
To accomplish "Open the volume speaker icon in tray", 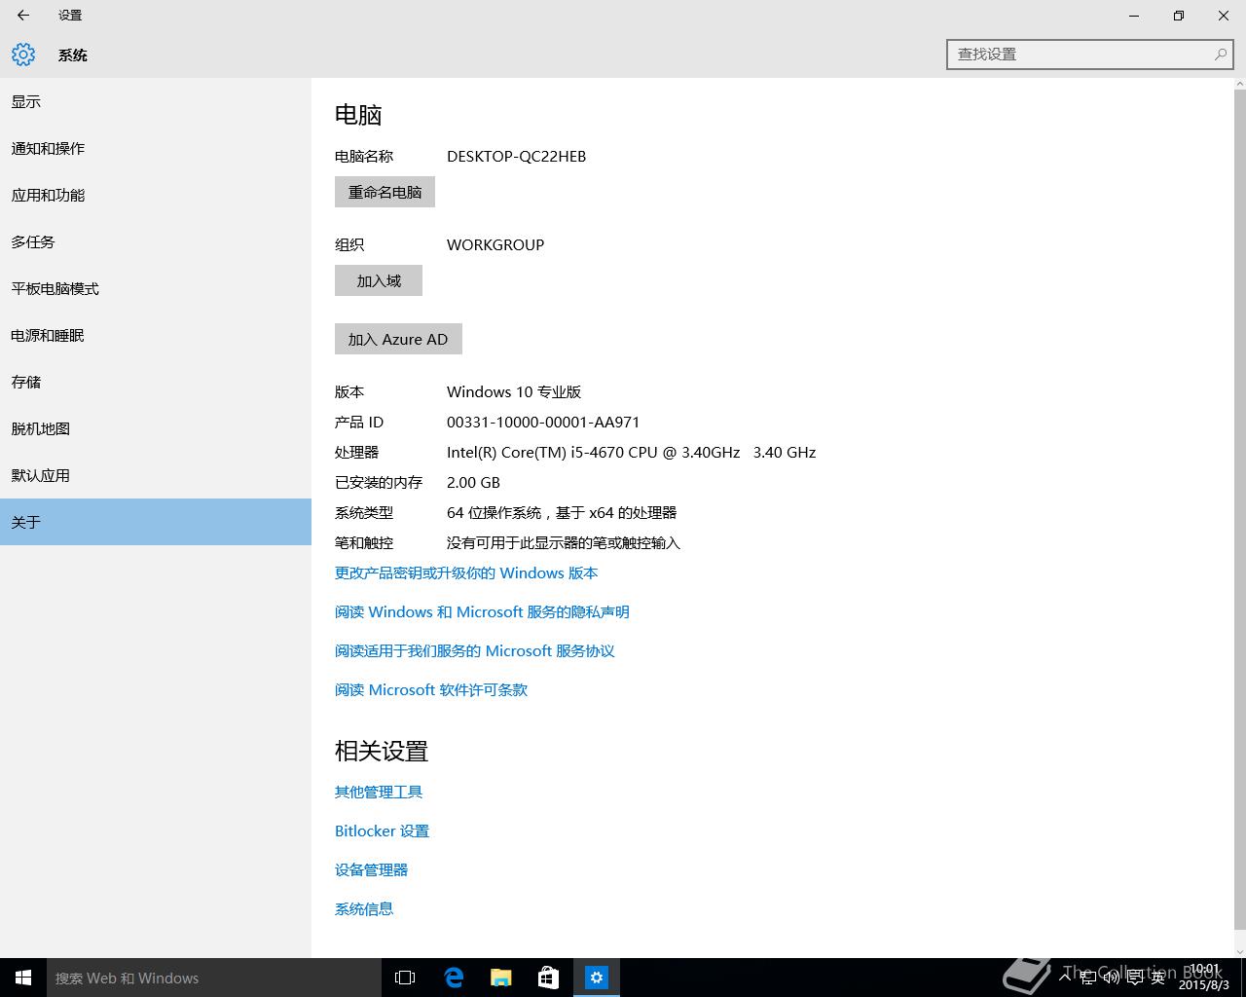I will [x=1111, y=978].
